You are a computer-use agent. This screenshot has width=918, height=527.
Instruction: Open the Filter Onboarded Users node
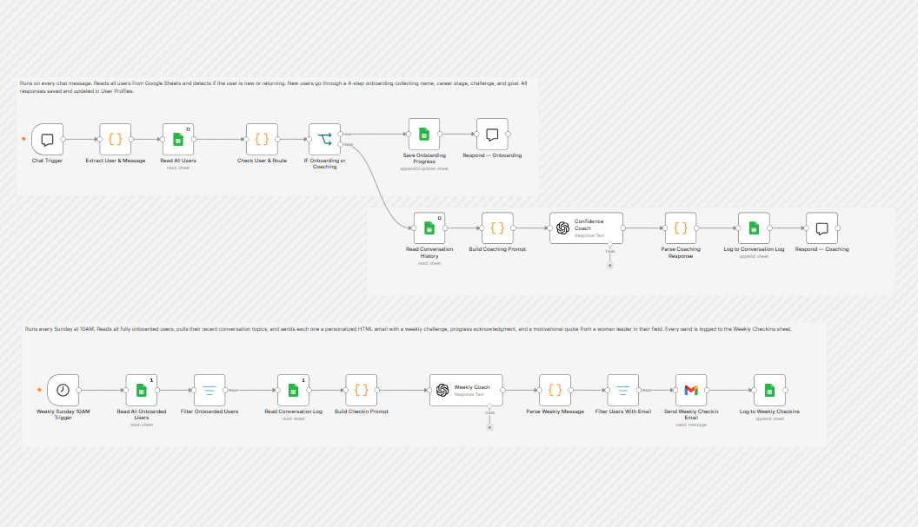[x=209, y=390]
